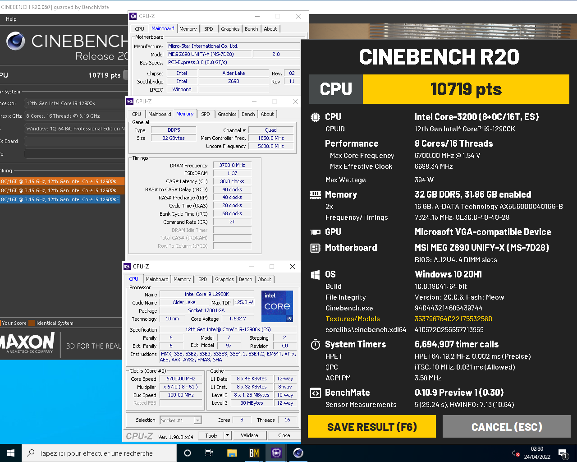Click Memory module icon in BenchMate panel
The width and height of the screenshot is (577, 462).
[315, 194]
